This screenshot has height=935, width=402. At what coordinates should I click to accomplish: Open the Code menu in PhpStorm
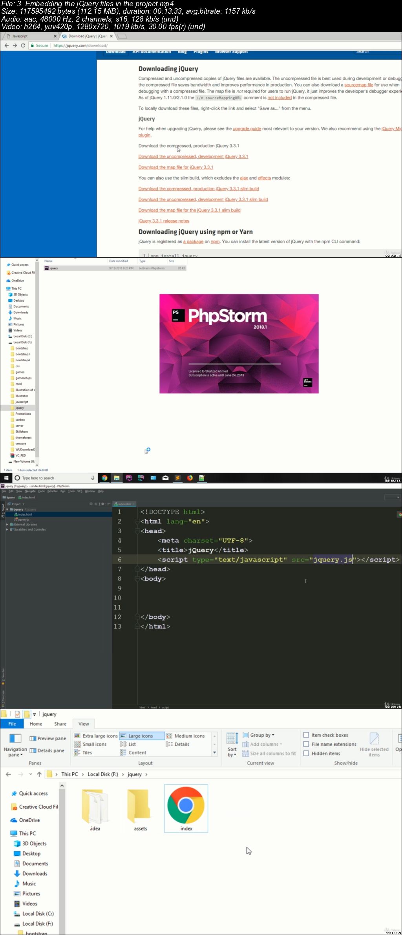pos(41,491)
